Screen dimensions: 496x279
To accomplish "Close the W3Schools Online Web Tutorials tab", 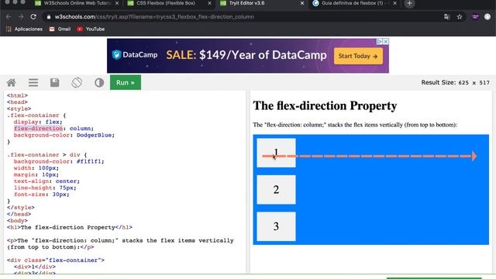I will (x=117, y=3).
